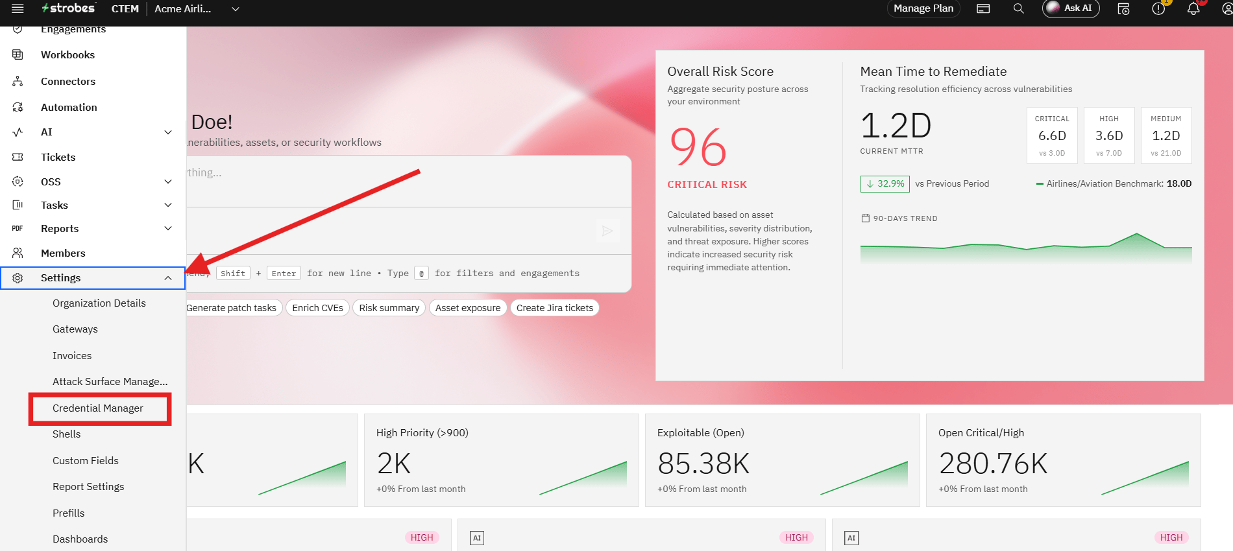
Task: Click the PDF icon next to Reports
Action: pyautogui.click(x=18, y=228)
